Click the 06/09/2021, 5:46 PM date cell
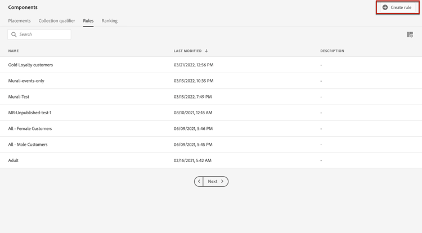422x233 pixels. coord(193,129)
